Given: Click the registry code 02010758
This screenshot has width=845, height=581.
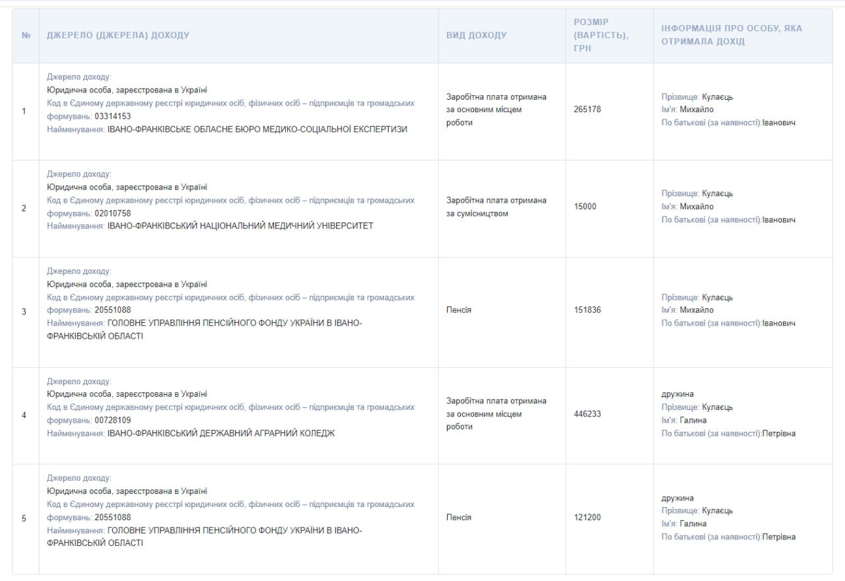Looking at the screenshot, I should [x=113, y=213].
